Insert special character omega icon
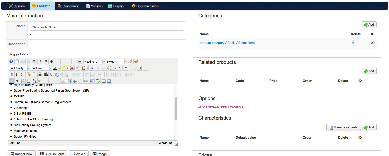This screenshot has height=156, width=389. click(x=140, y=68)
